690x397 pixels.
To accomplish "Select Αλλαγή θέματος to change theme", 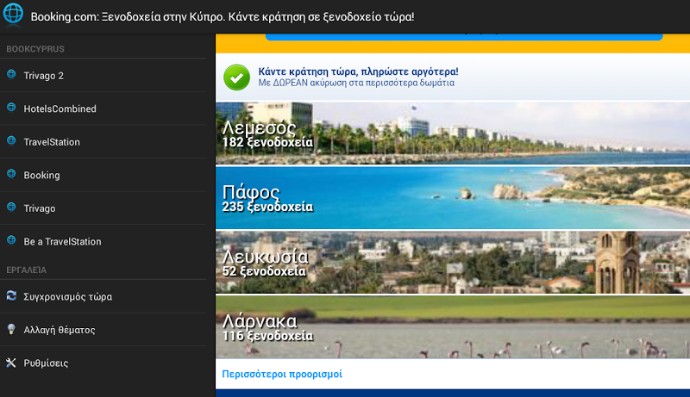I will pos(103,329).
